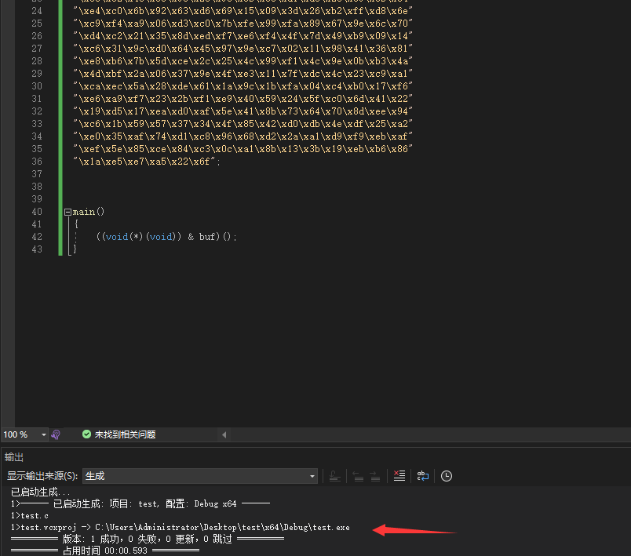Click the code line starting with \xc9\xf4\xa9
Viewport: 631px width, 556px height.
pyautogui.click(x=243, y=24)
